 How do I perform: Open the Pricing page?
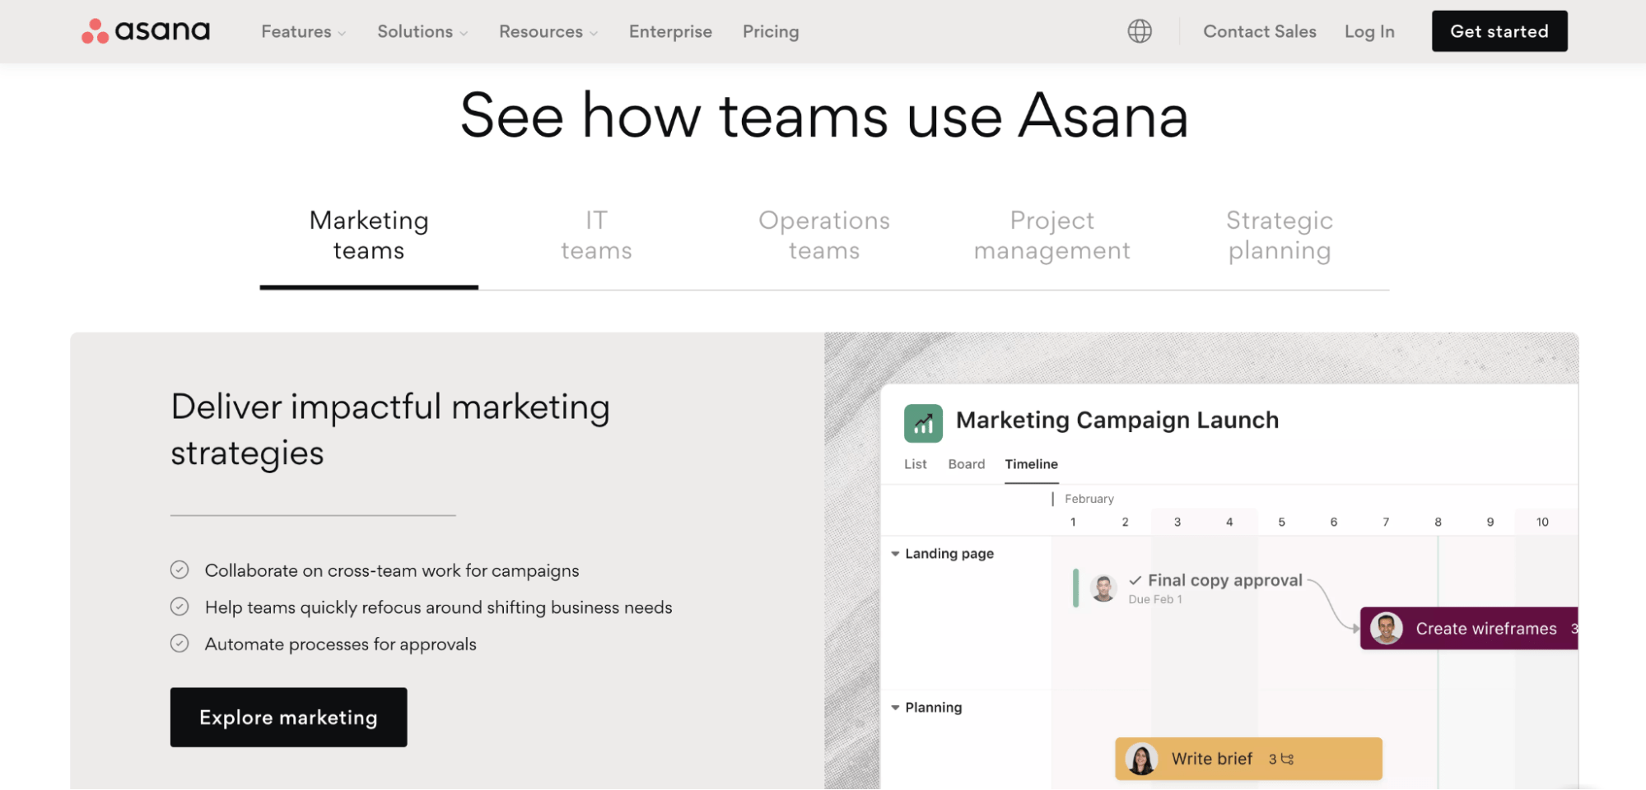coord(771,31)
